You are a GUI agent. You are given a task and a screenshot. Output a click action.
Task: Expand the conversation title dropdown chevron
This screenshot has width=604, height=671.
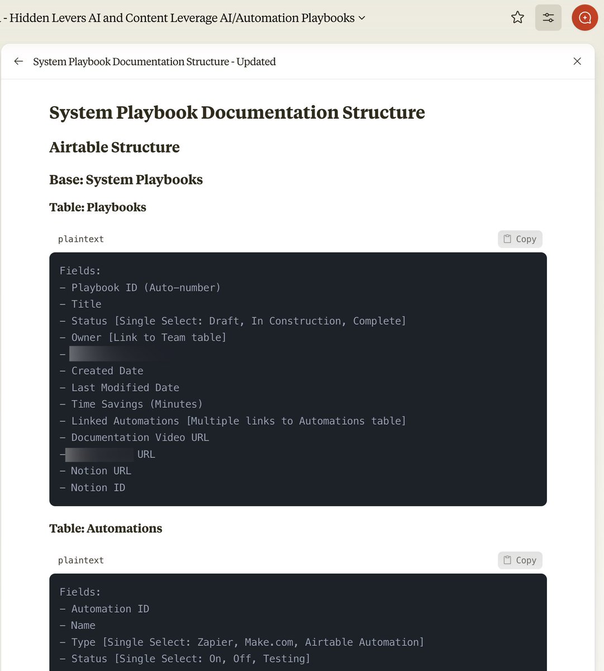tap(362, 18)
